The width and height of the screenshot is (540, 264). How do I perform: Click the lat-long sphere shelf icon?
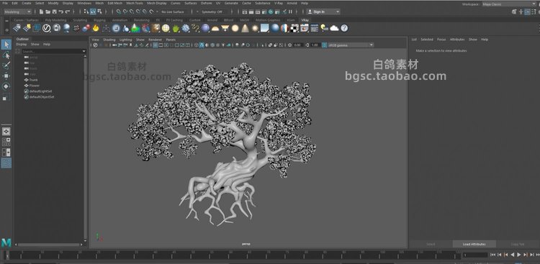[166, 28]
